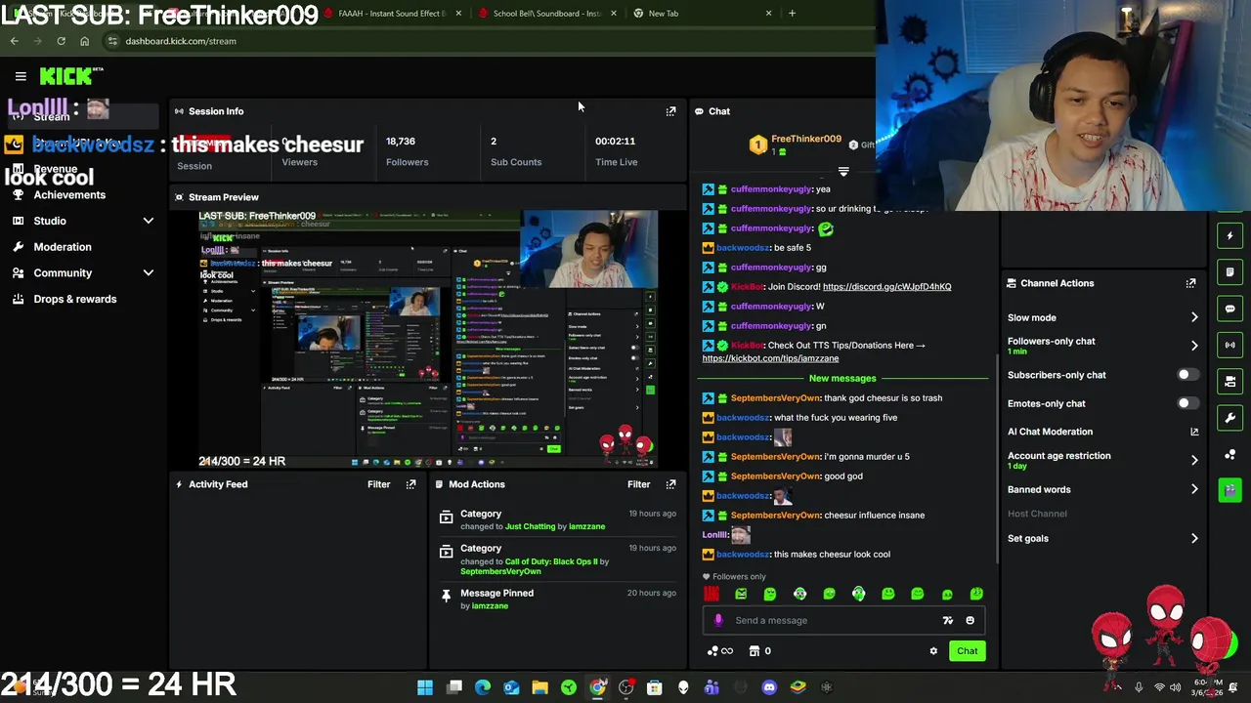1251x703 pixels.
Task: Click the Kick logo
Action: pyautogui.click(x=70, y=76)
